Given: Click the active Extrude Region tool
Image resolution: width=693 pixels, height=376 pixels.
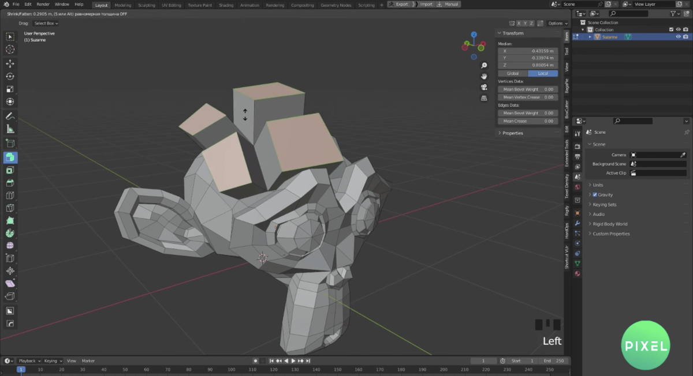Looking at the screenshot, I should point(10,157).
